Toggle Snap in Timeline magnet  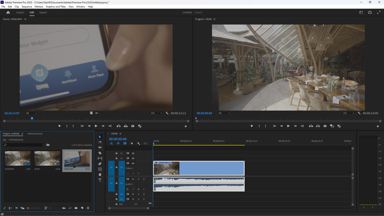pyautogui.click(x=118, y=143)
